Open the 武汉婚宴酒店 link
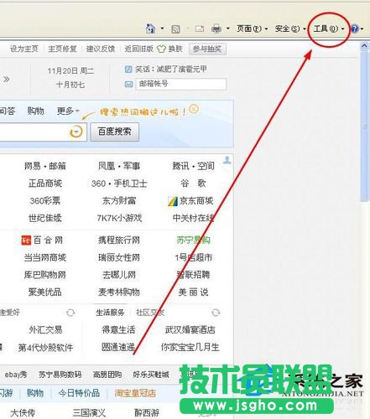The height and width of the screenshot is (419, 370). pos(190,329)
